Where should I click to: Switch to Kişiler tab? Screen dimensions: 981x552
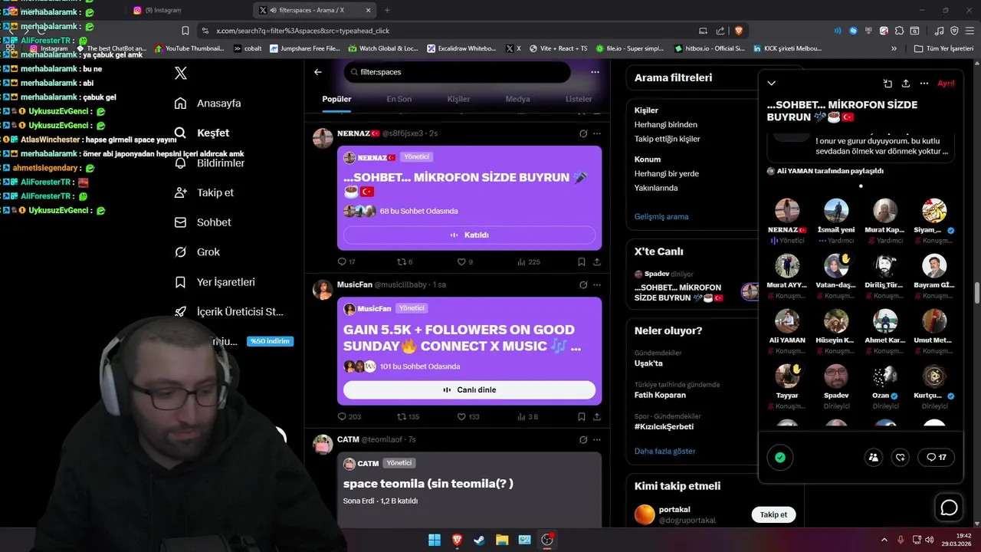pyautogui.click(x=458, y=100)
